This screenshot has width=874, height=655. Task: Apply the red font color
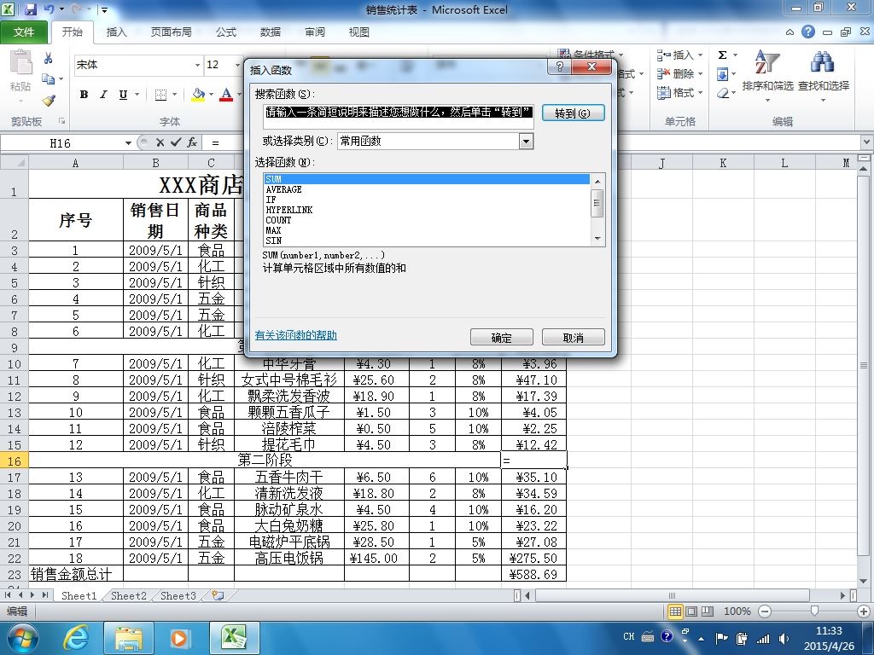pos(225,95)
